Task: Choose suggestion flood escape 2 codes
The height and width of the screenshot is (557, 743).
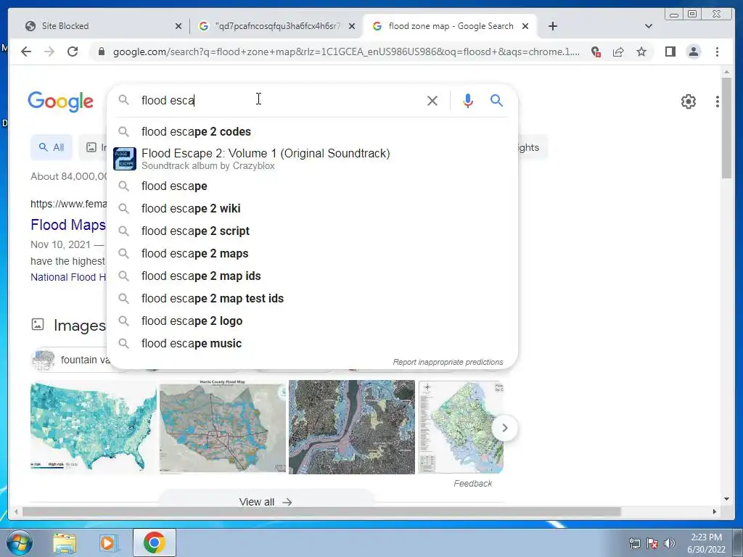Action: click(x=313, y=132)
